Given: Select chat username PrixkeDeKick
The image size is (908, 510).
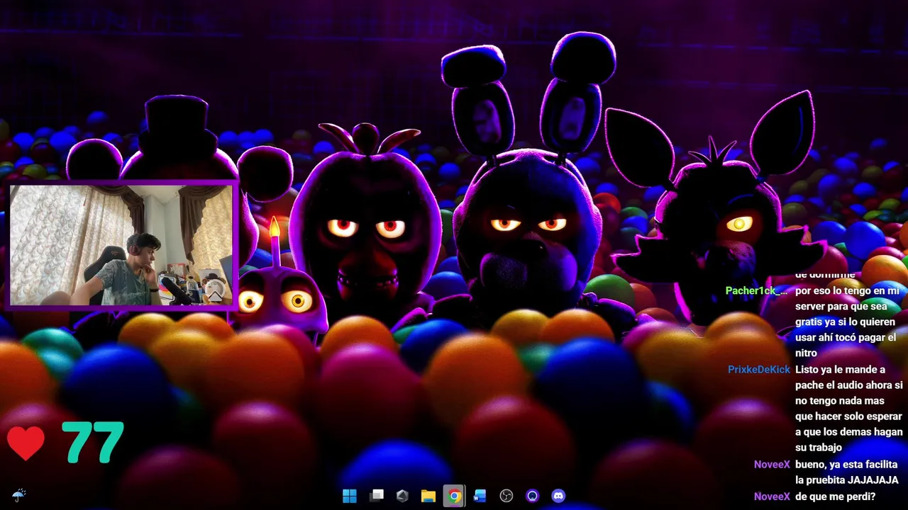Looking at the screenshot, I should pyautogui.click(x=758, y=370).
